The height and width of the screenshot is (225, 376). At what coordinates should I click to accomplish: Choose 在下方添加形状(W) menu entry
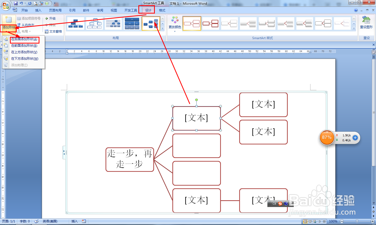(24, 59)
